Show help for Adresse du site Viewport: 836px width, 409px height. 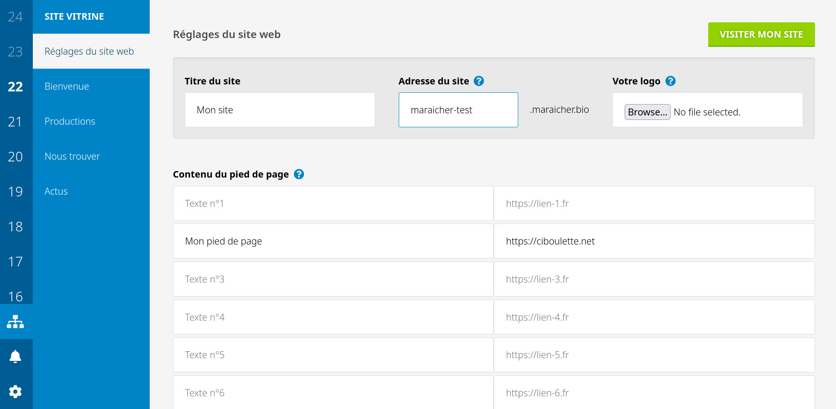pos(479,81)
